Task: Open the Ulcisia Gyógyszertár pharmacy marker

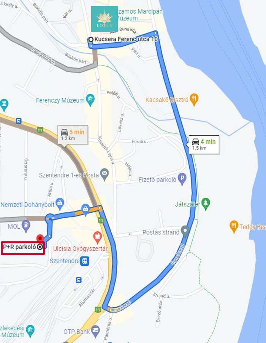Action: [x=97, y=237]
